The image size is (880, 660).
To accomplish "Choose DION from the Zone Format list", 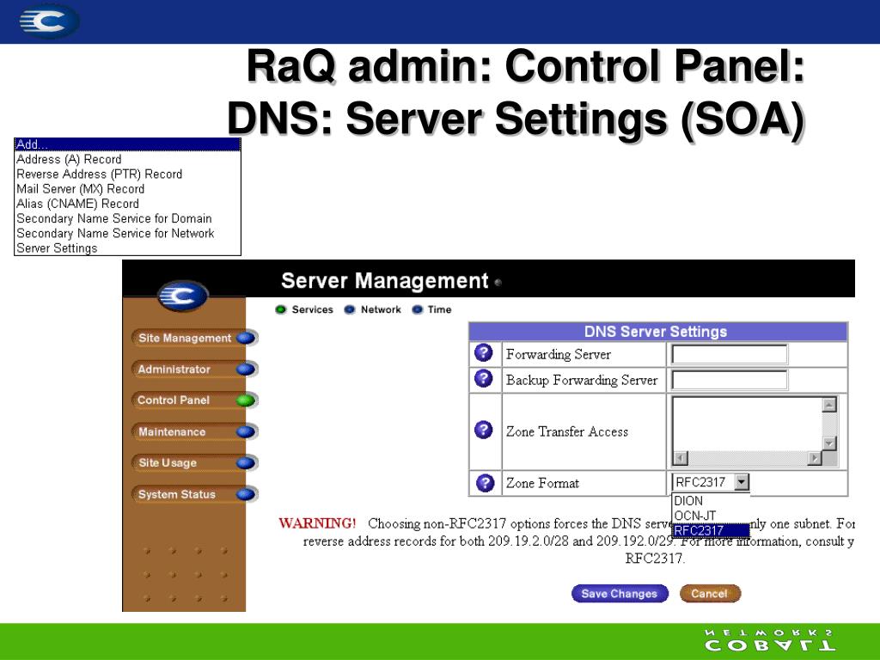I will (x=711, y=501).
